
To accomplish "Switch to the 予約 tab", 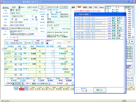I will [96, 7].
